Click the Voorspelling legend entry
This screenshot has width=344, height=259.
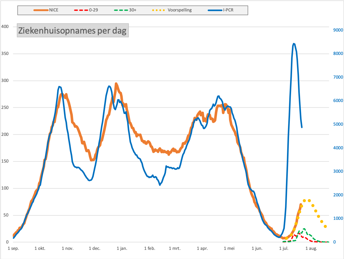(172, 10)
